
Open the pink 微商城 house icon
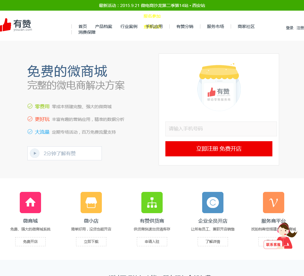30,203
